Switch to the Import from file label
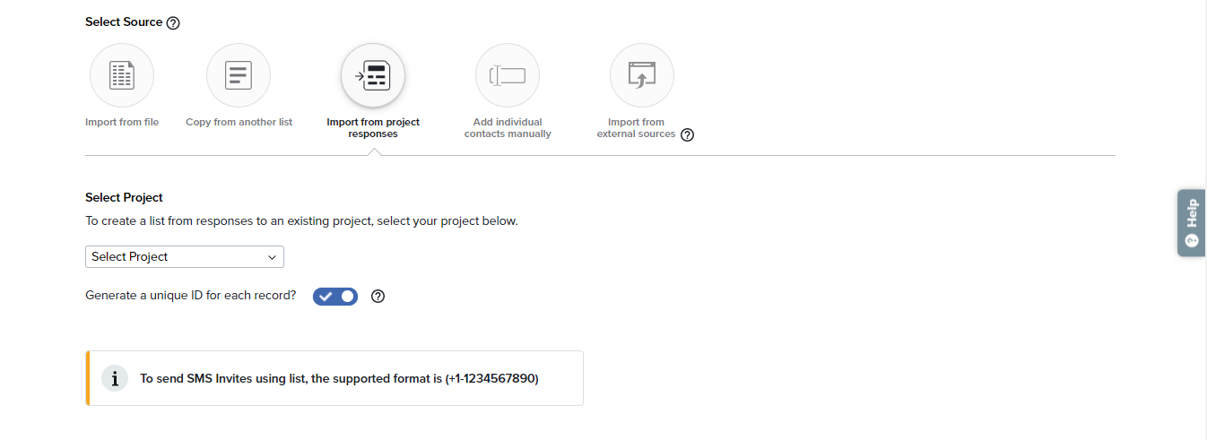The height and width of the screenshot is (440, 1207). click(122, 122)
